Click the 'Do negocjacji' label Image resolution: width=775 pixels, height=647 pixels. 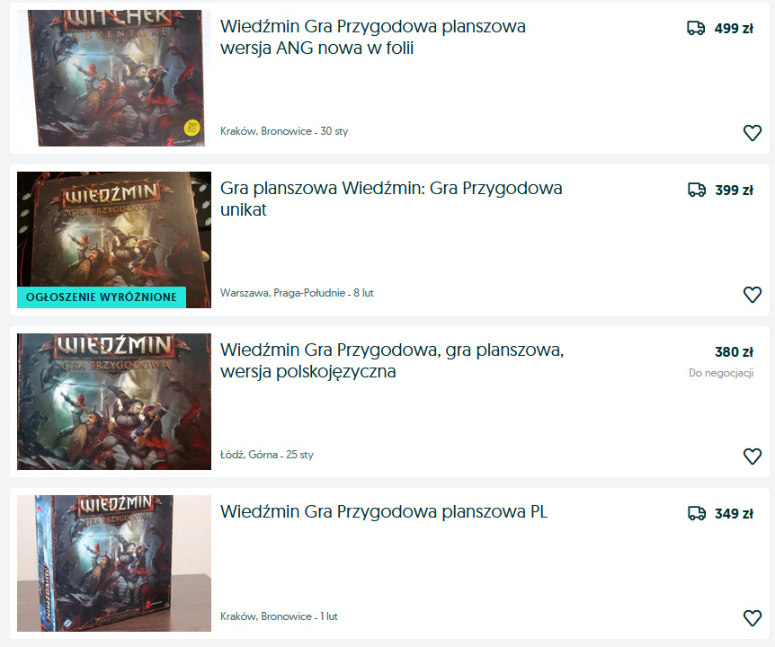[x=721, y=373]
